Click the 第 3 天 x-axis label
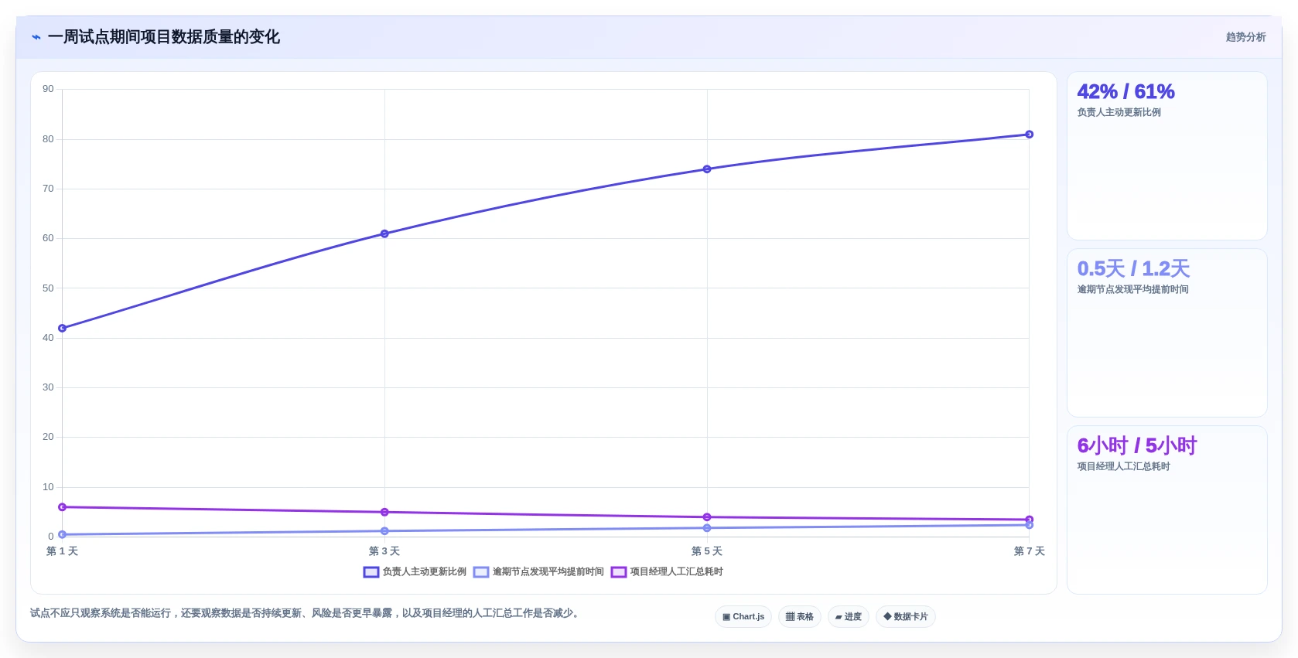 (x=384, y=551)
